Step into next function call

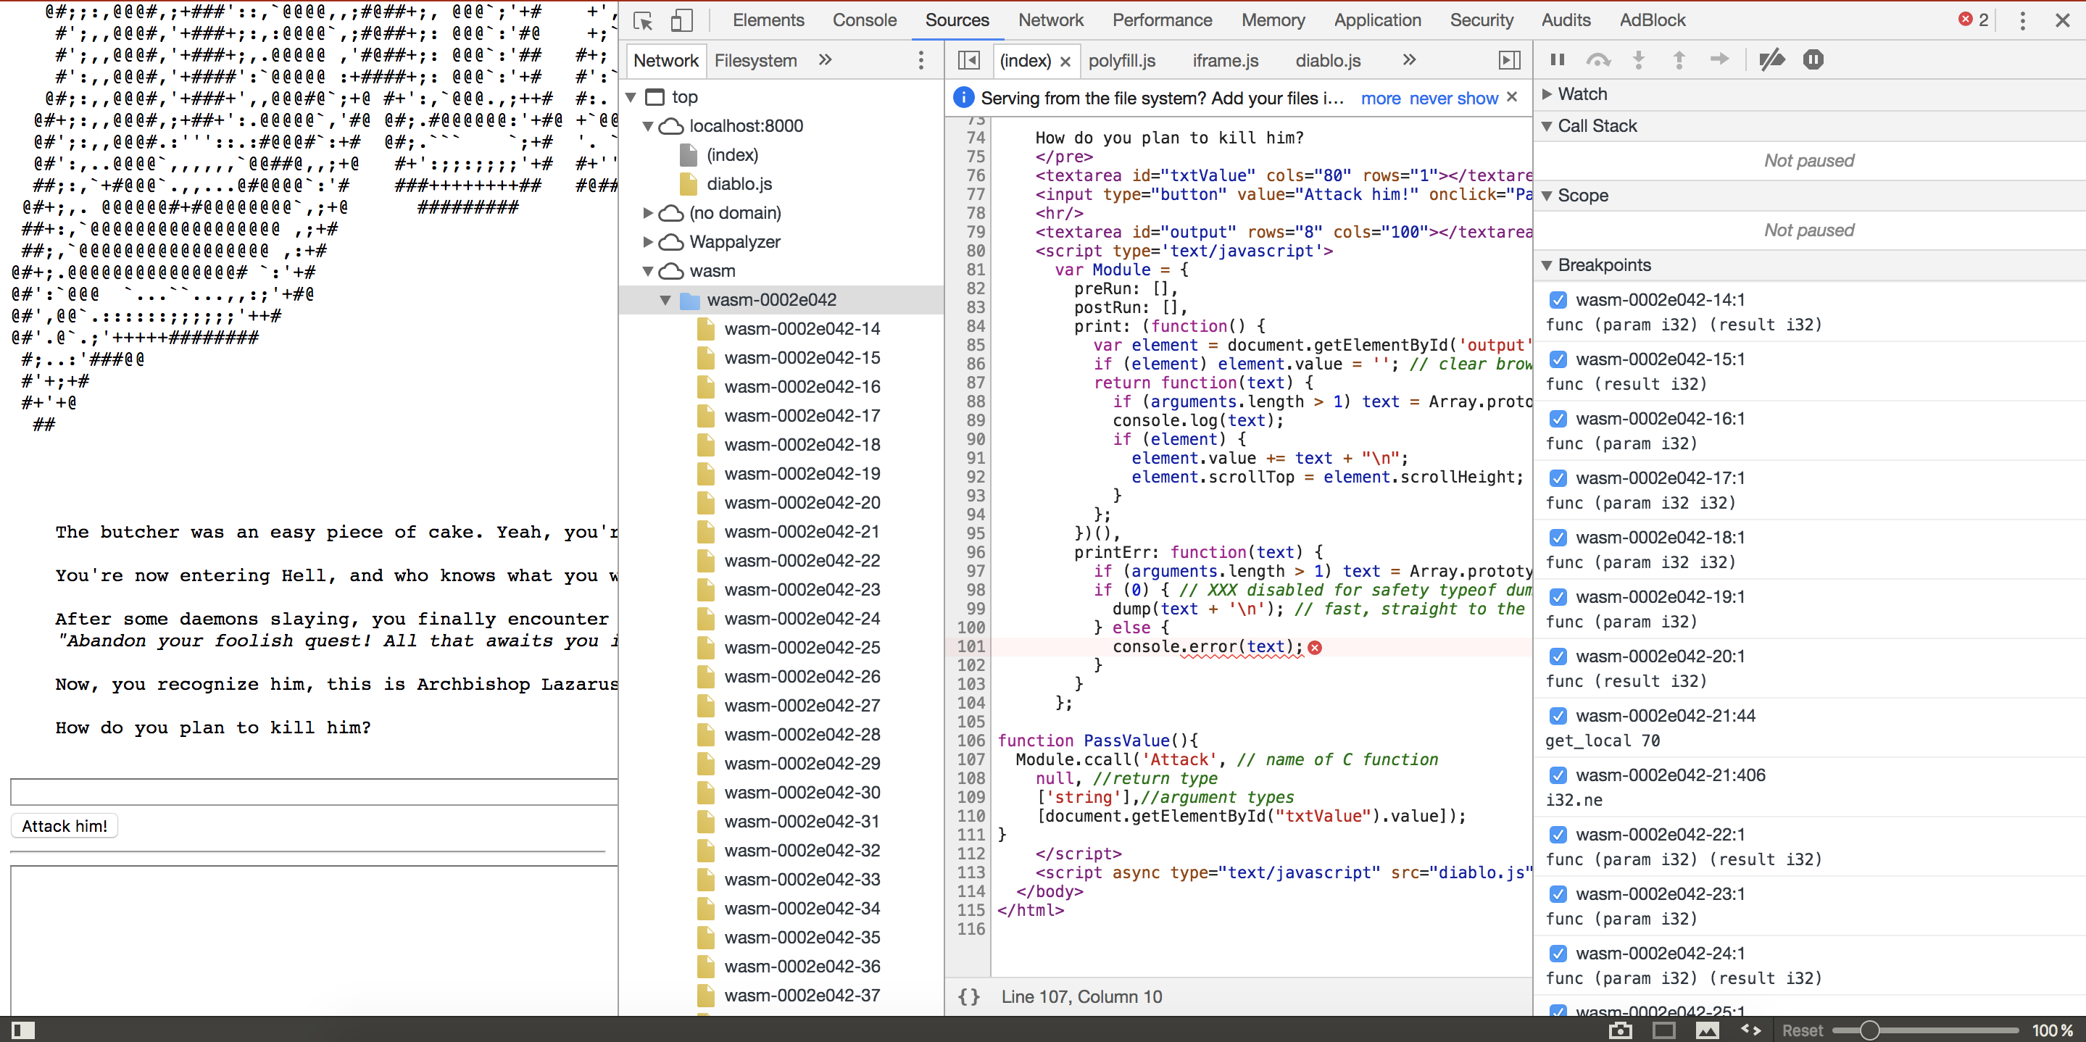click(x=1638, y=59)
